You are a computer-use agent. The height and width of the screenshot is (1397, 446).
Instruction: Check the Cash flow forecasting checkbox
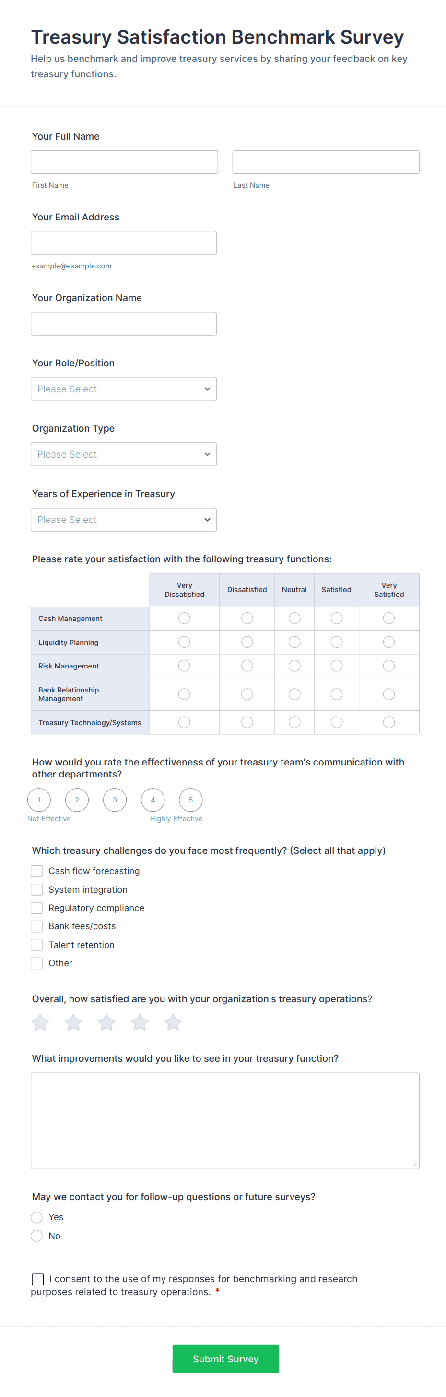point(37,871)
